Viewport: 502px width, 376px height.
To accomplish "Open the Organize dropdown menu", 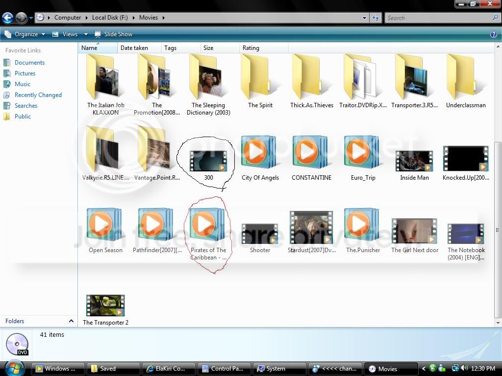I will click(x=25, y=34).
